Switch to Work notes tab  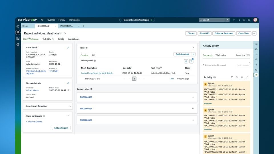click(x=221, y=55)
